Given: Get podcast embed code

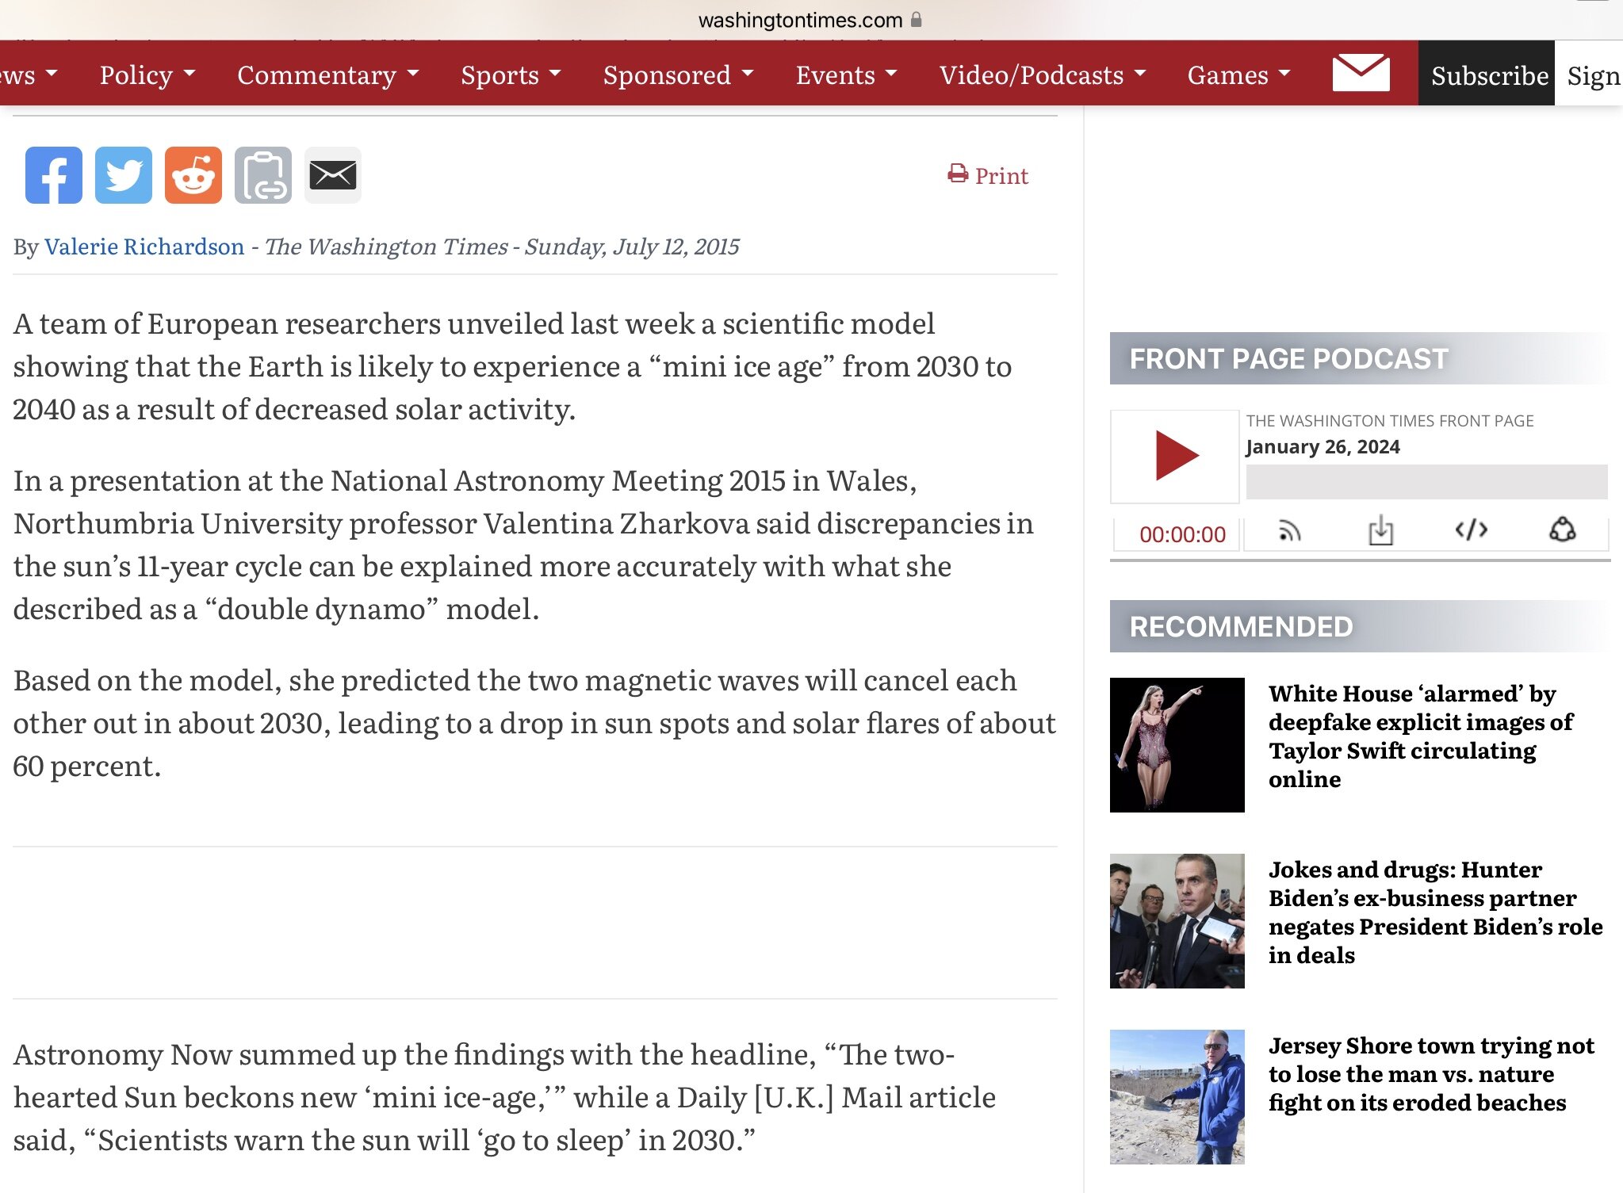Looking at the screenshot, I should 1471,530.
